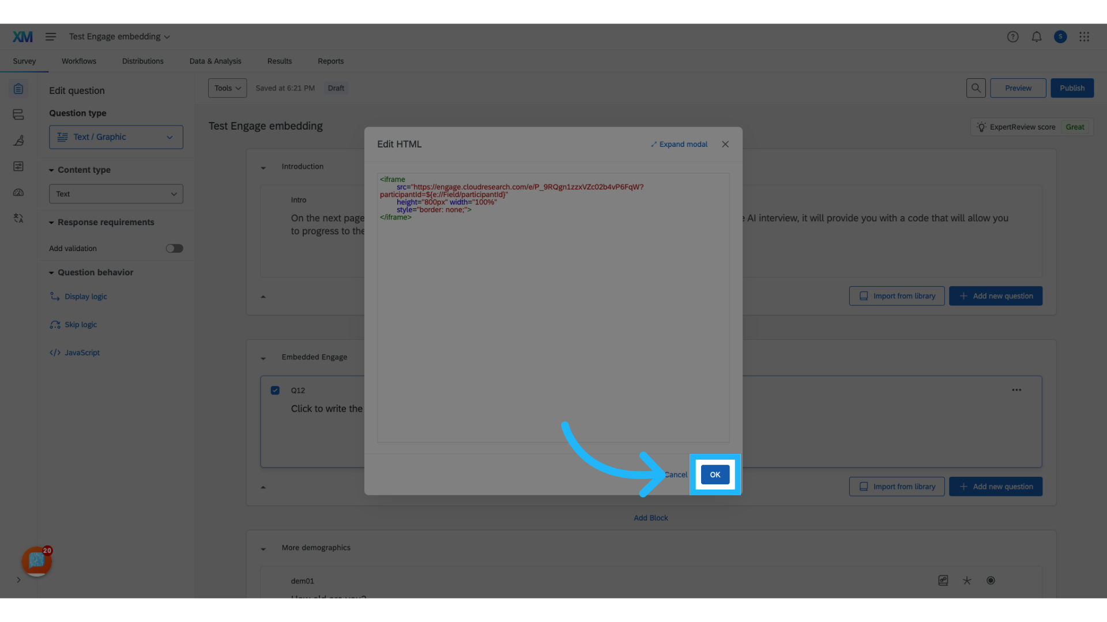Open the notifications bell icon

tap(1037, 36)
